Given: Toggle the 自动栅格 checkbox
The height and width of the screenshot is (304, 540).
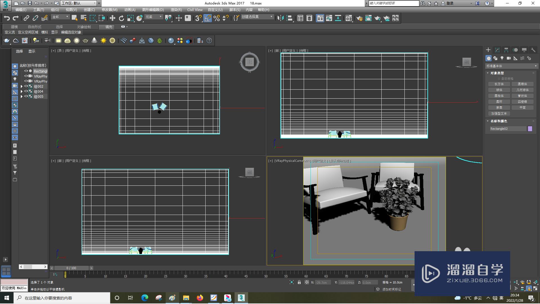Looking at the screenshot, I should point(499,79).
